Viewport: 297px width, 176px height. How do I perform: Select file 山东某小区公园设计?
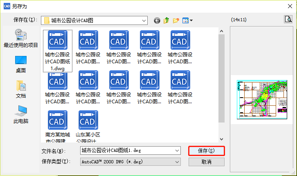[88, 126]
